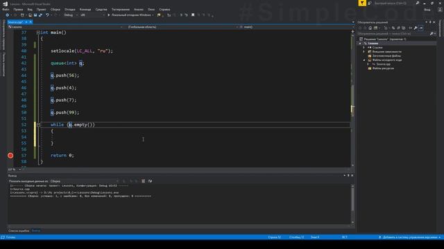
Task: Collapse the main() function code block
Action: pyautogui.click(x=38, y=33)
